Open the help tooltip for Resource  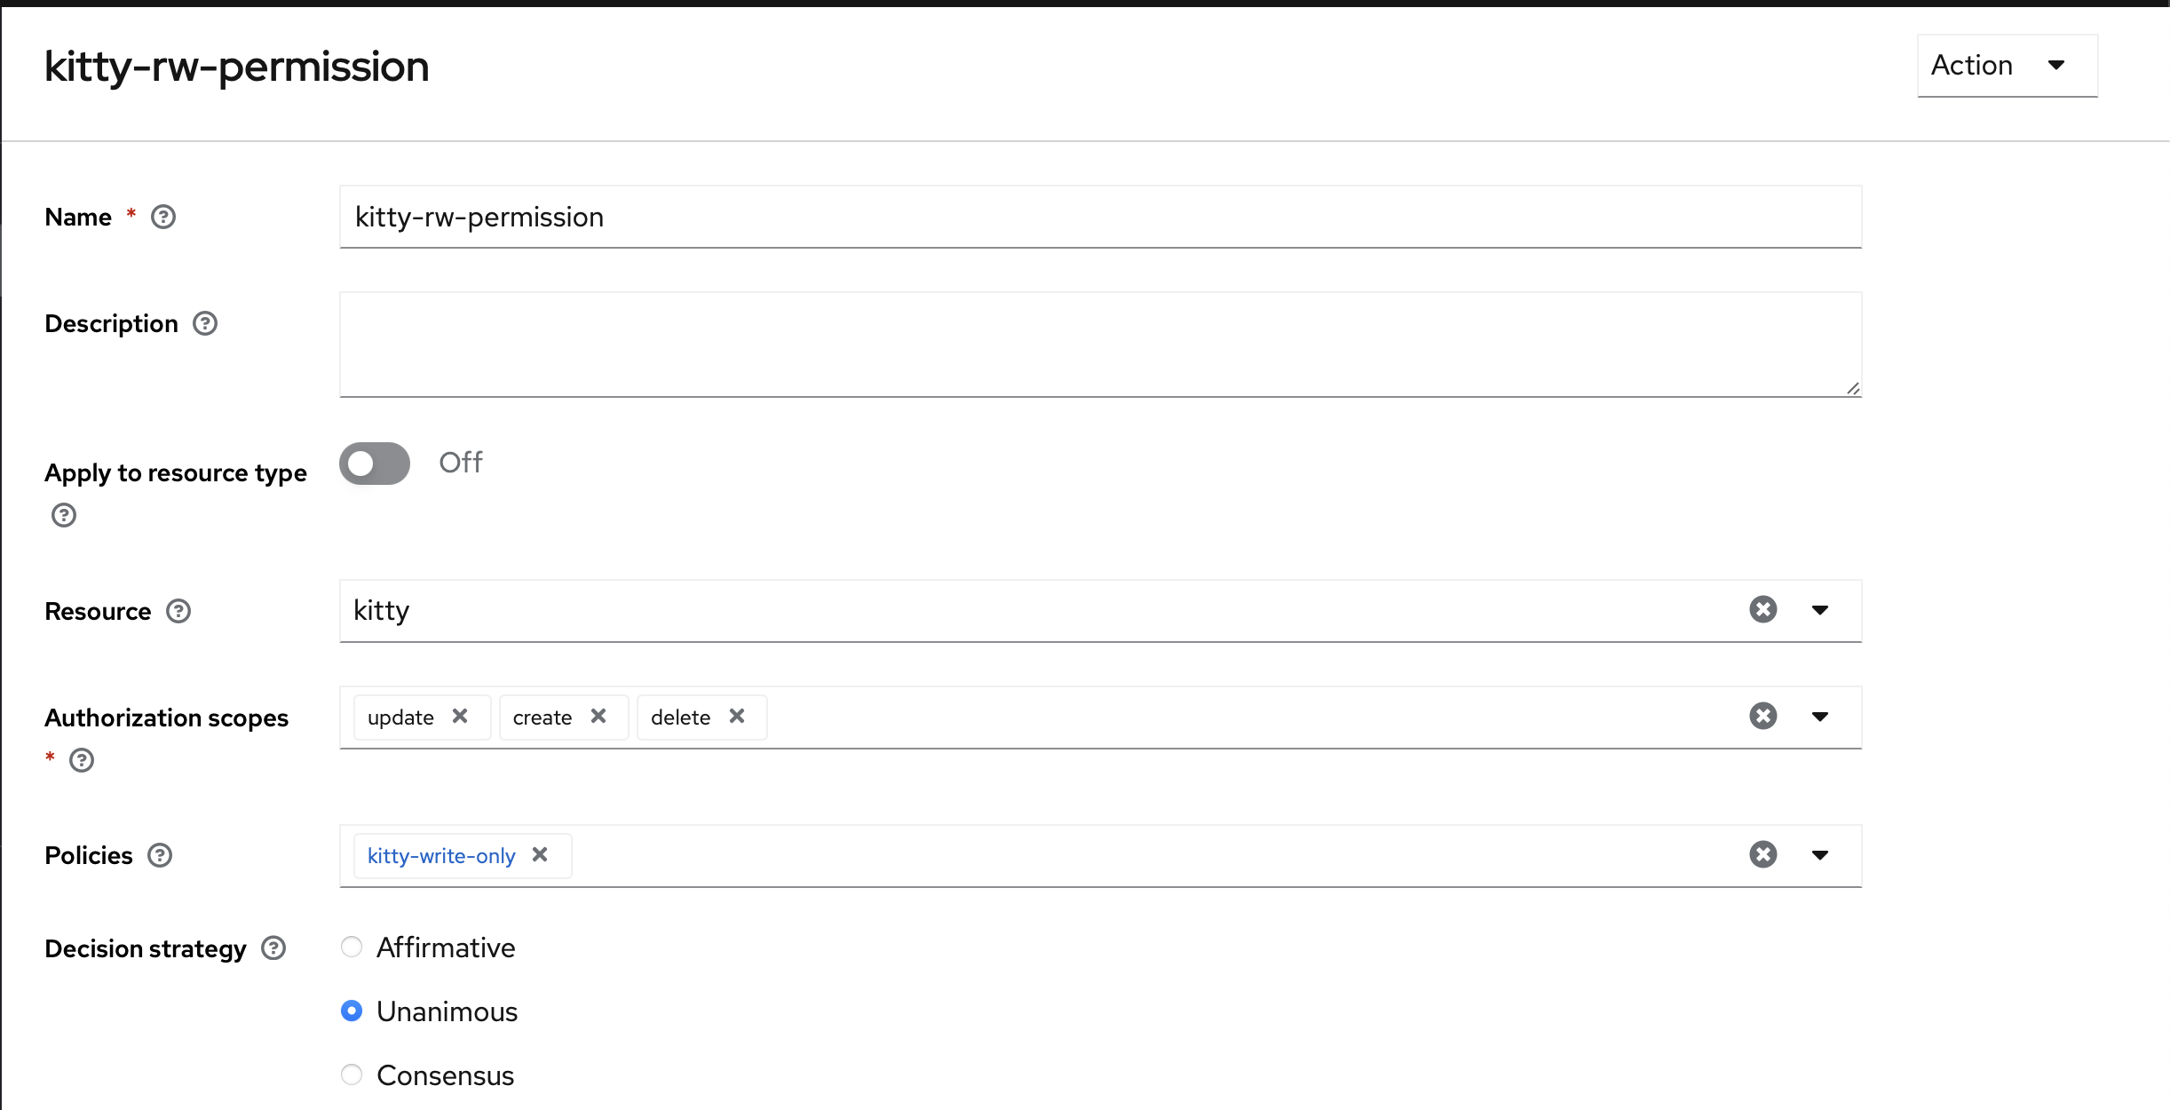pos(178,611)
